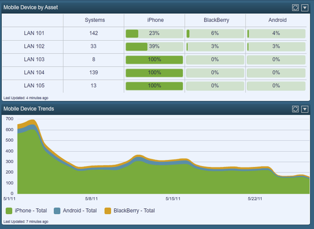
Task: Click 'Last Updated: 7 minutes ago' text
Action: 26,221
